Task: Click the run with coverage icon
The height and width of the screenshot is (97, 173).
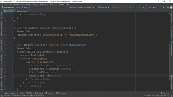Action: click(137, 8)
